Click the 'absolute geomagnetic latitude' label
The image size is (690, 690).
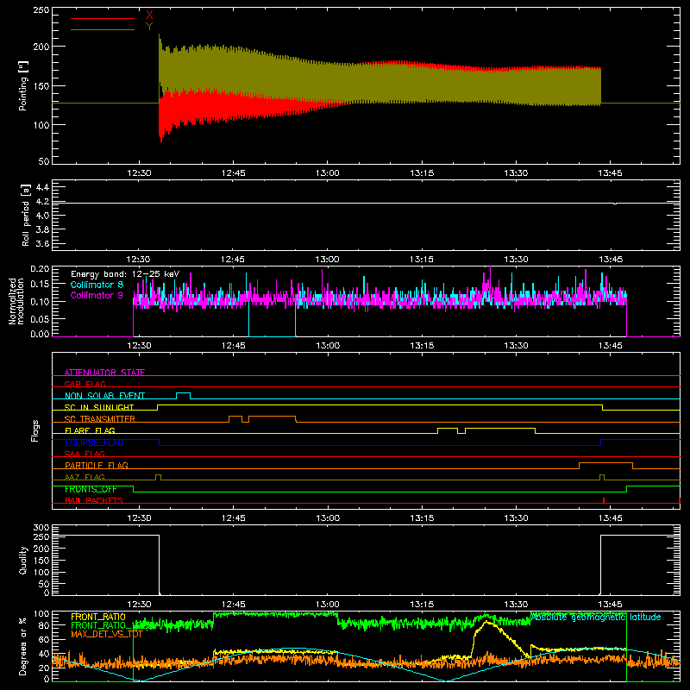[x=596, y=617]
